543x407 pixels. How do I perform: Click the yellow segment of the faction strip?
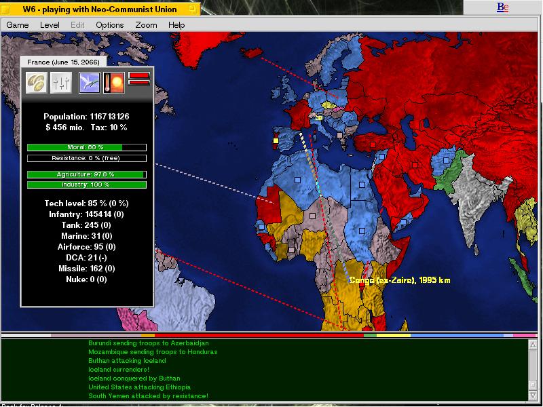(394, 335)
